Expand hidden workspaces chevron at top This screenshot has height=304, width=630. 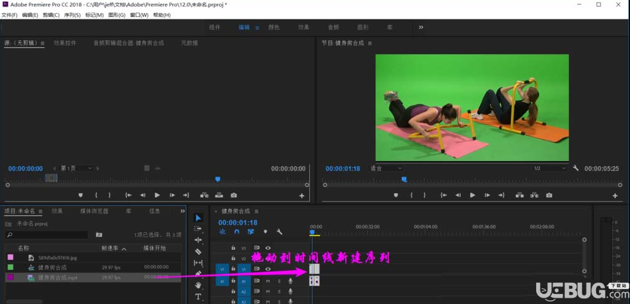(421, 27)
